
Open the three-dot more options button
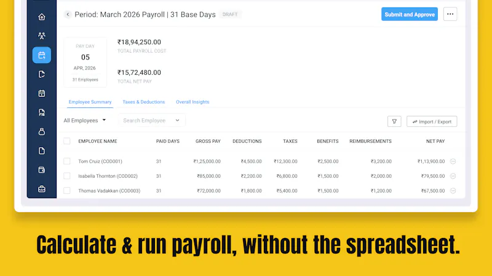(450, 14)
